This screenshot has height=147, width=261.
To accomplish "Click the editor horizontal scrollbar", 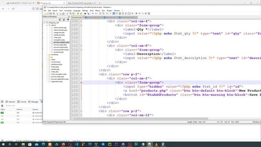I will coord(141,118).
